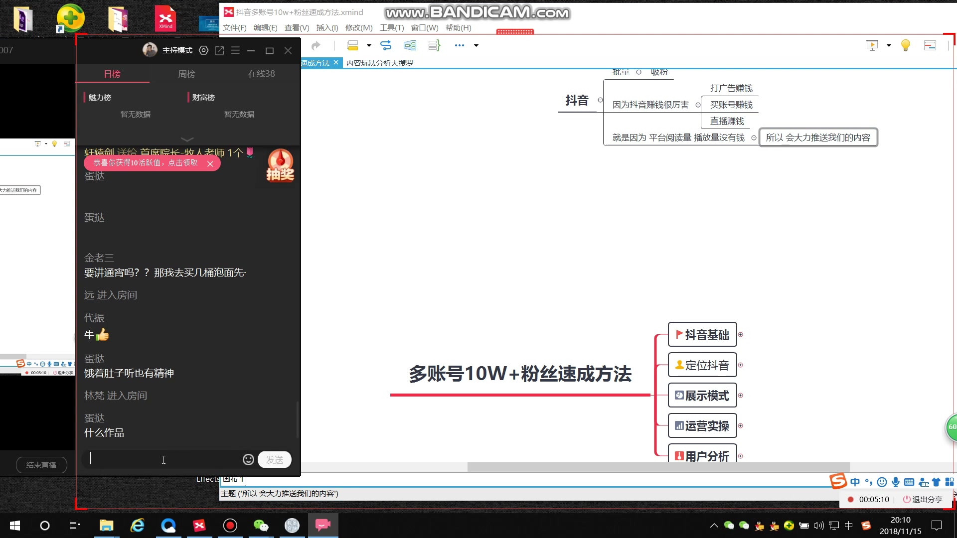Open the 插入(I) menu
Image resolution: width=957 pixels, height=538 pixels.
coord(327,28)
